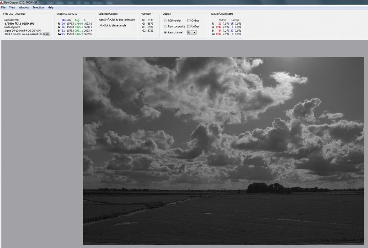Select the Raw channel display mode
The image size is (368, 248).
165,32
